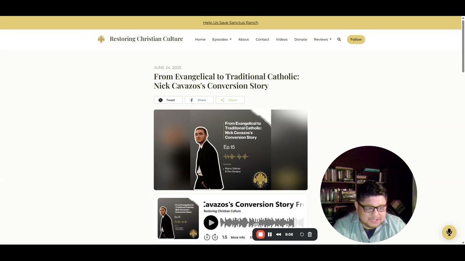This screenshot has width=465, height=261.
Task: Click the episode title heading
Action: click(226, 81)
